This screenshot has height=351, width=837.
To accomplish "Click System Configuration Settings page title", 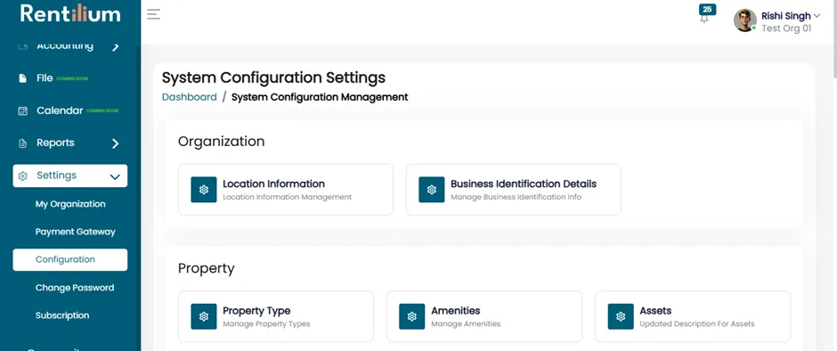I will click(274, 78).
